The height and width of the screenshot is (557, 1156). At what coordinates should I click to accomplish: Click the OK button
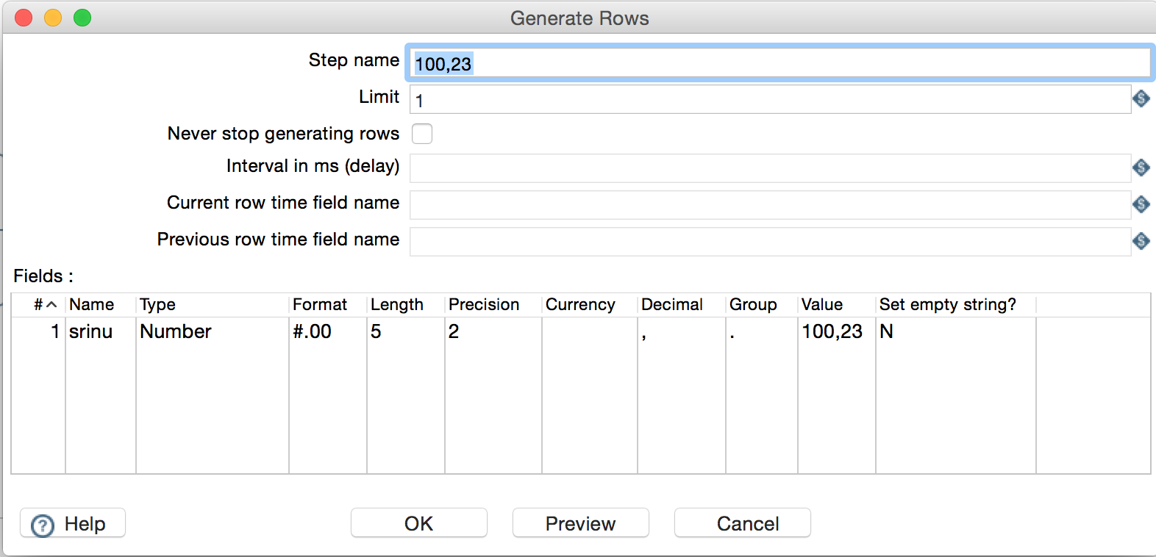(419, 523)
